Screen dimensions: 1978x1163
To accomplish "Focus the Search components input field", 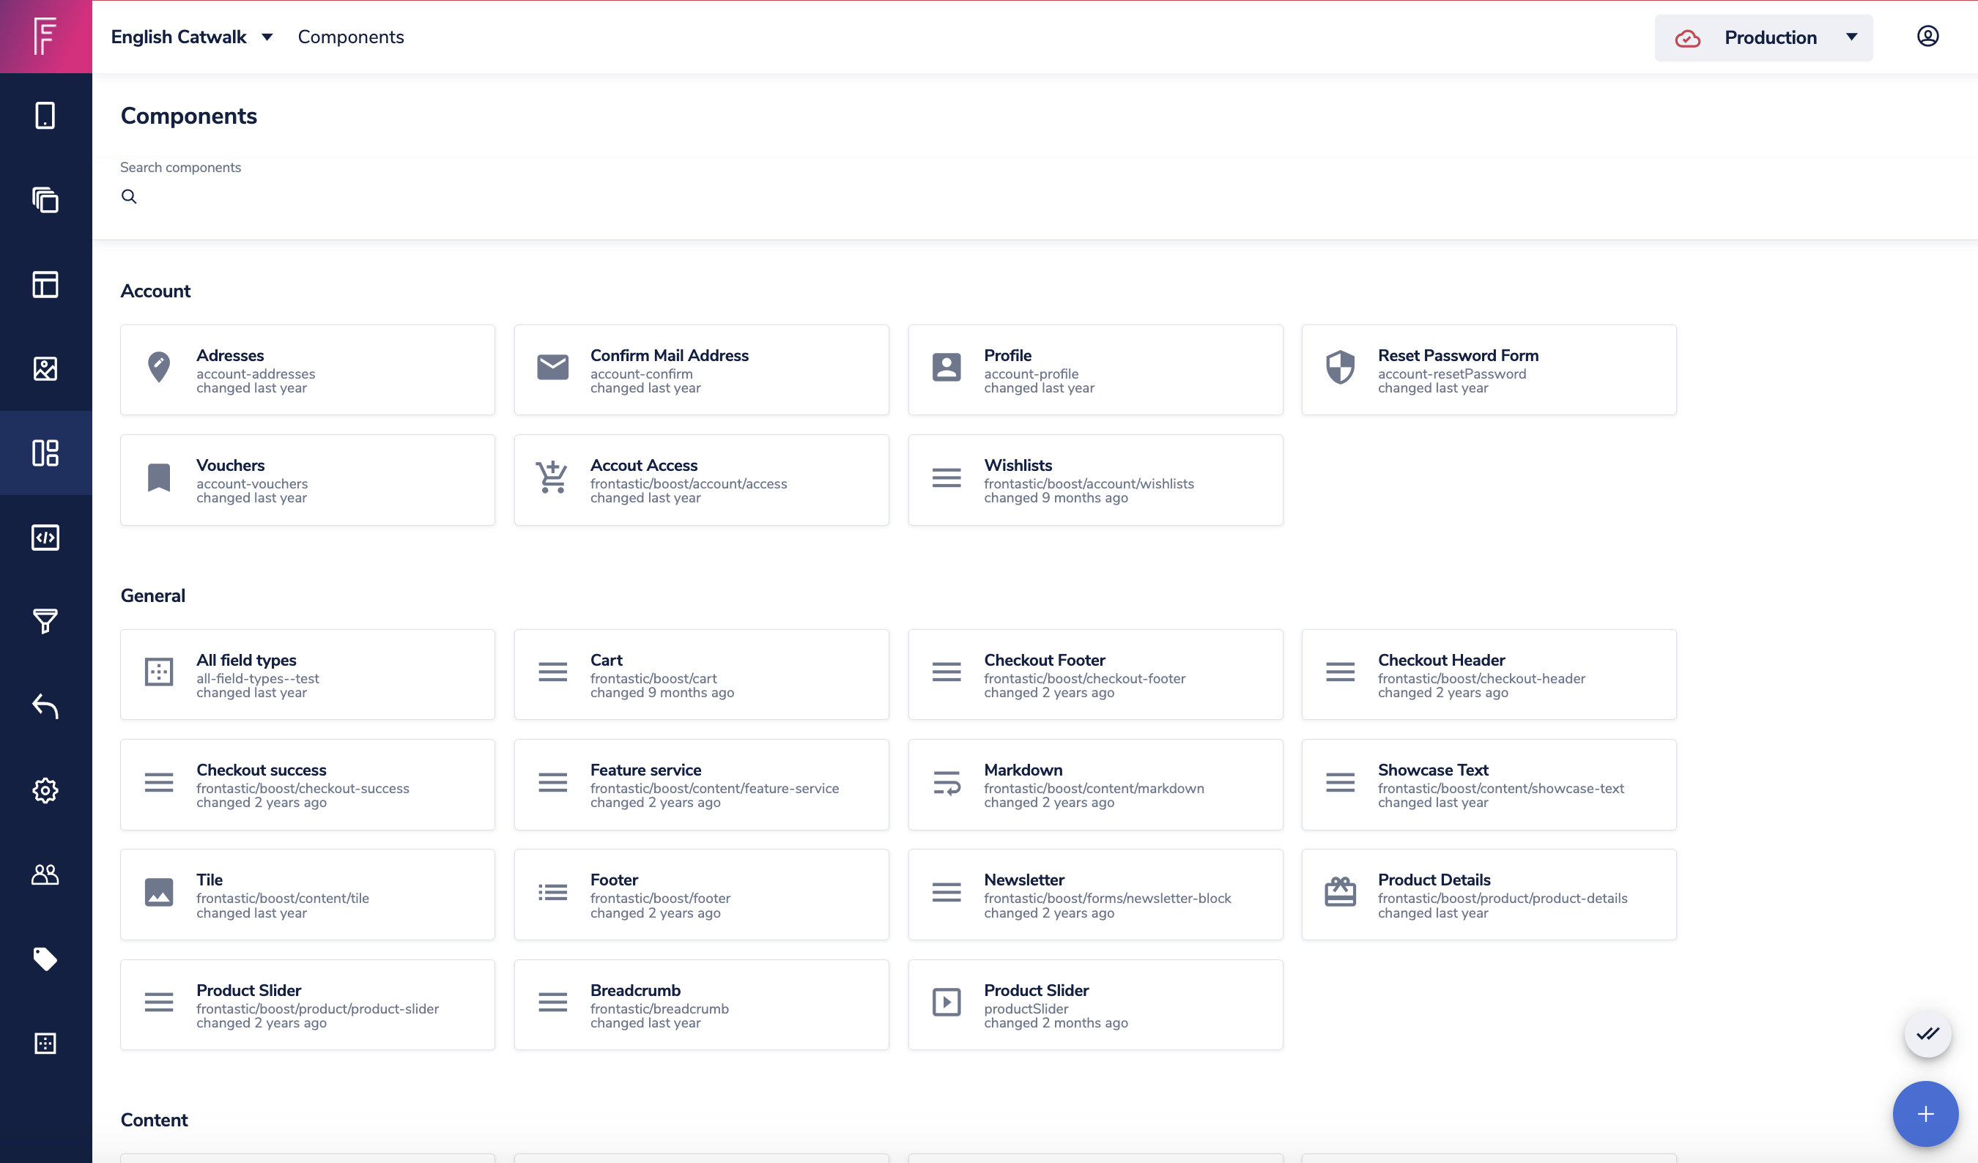I will [1034, 196].
